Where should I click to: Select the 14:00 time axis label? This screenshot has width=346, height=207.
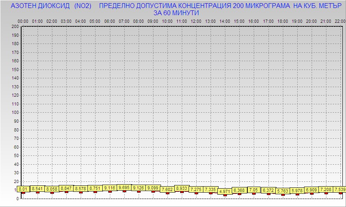(225, 21)
